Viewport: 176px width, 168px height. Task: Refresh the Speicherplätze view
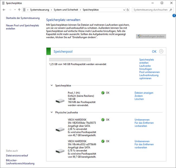[x=128, y=10]
